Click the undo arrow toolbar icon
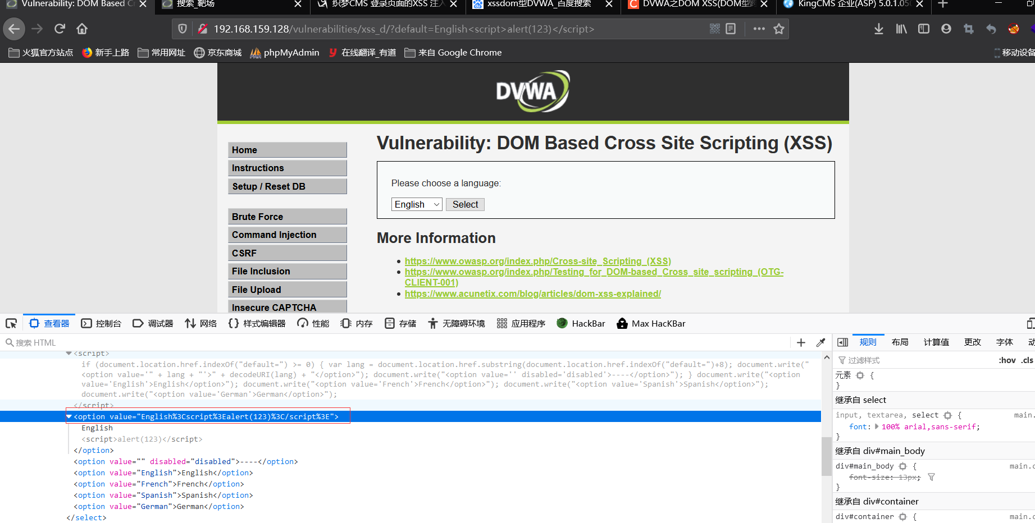 click(x=991, y=29)
